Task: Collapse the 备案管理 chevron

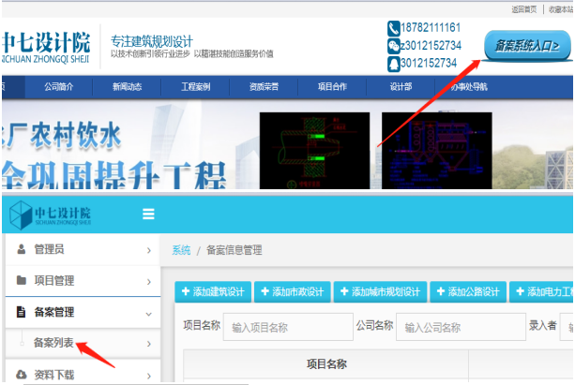Action: click(148, 314)
